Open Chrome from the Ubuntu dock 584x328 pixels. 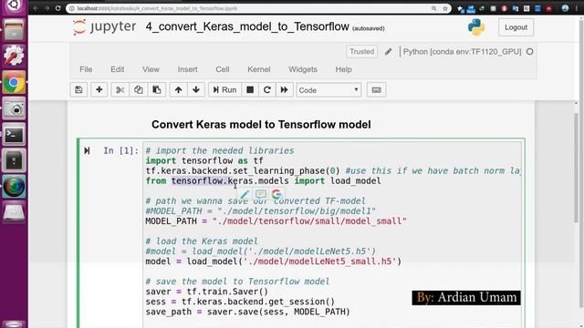14,82
